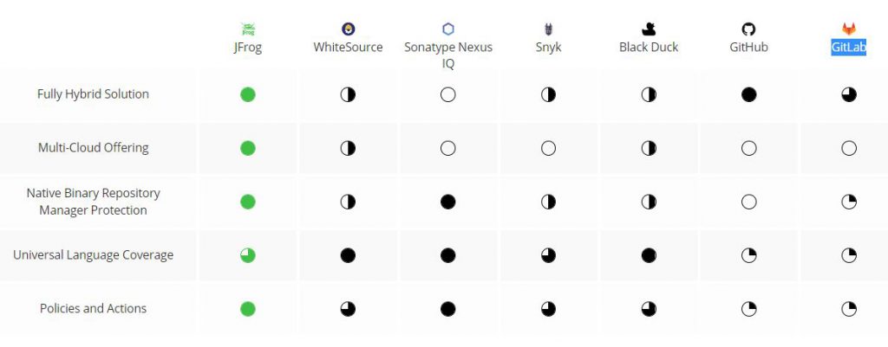Click GitHub's full black Fully Hybrid circle

pyautogui.click(x=748, y=94)
